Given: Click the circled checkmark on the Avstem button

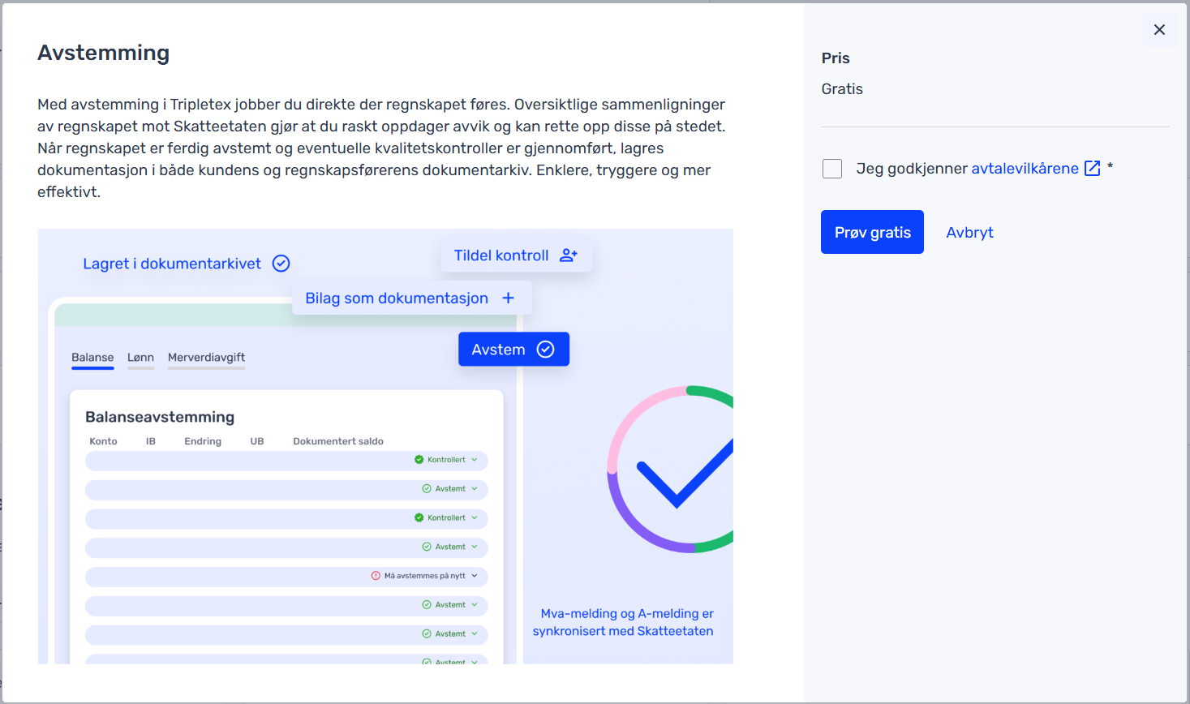Looking at the screenshot, I should 546,350.
